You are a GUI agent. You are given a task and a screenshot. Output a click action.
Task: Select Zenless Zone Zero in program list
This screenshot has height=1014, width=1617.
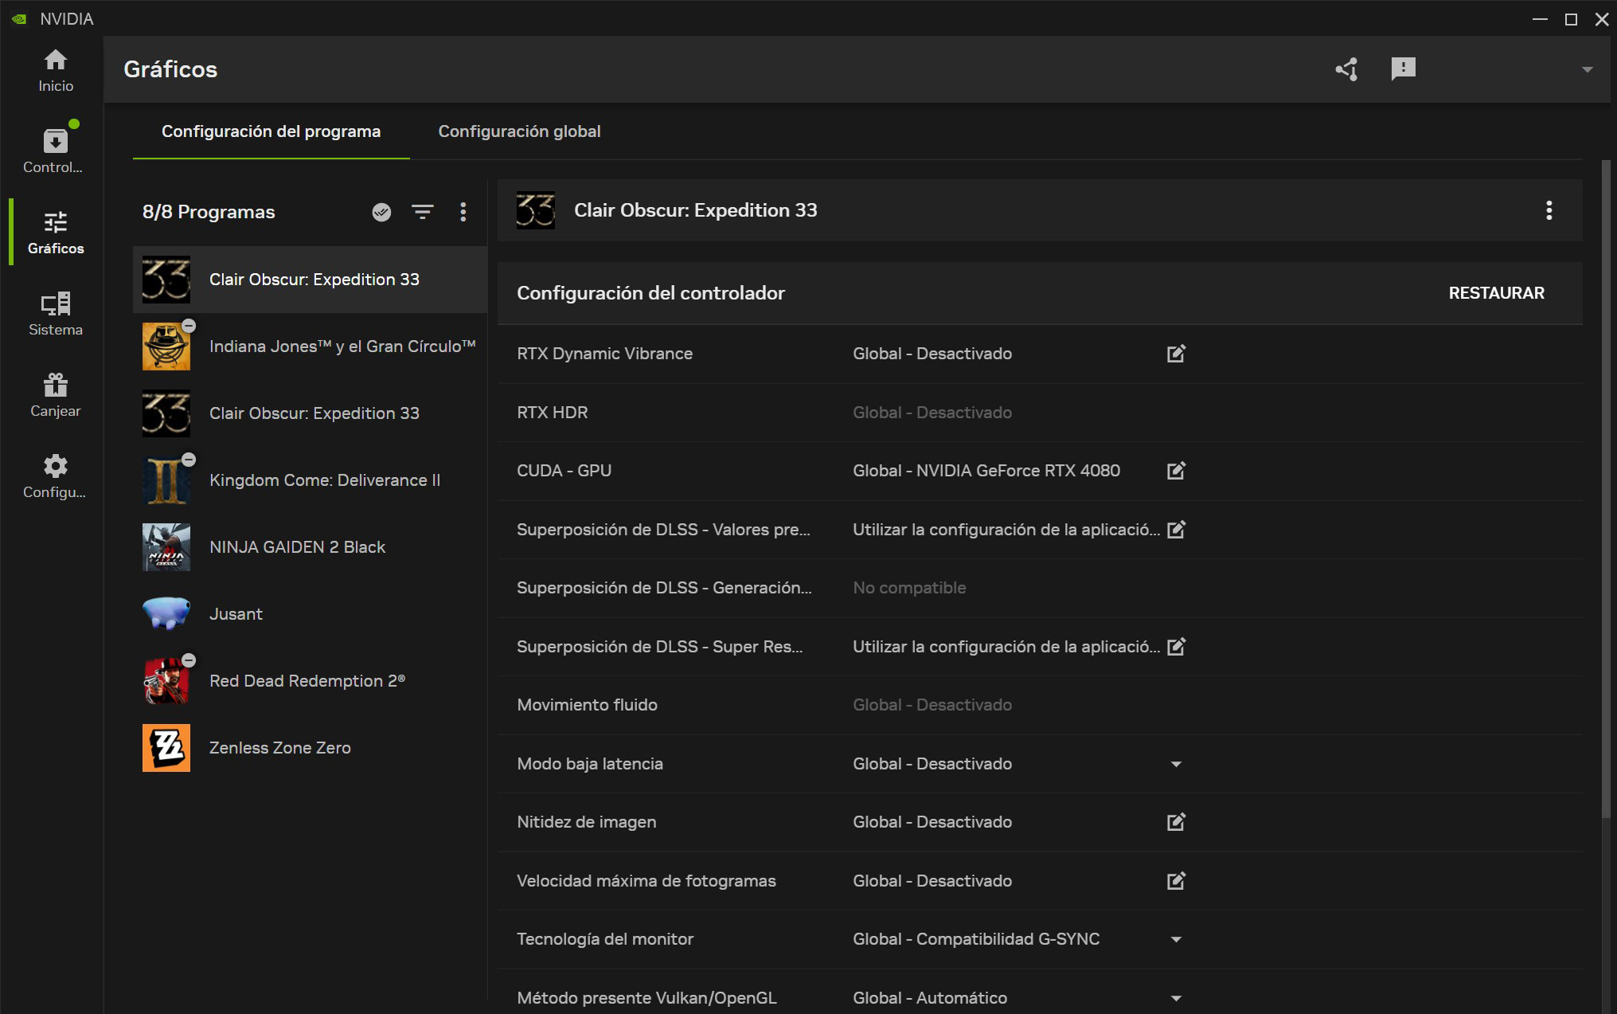tap(279, 748)
